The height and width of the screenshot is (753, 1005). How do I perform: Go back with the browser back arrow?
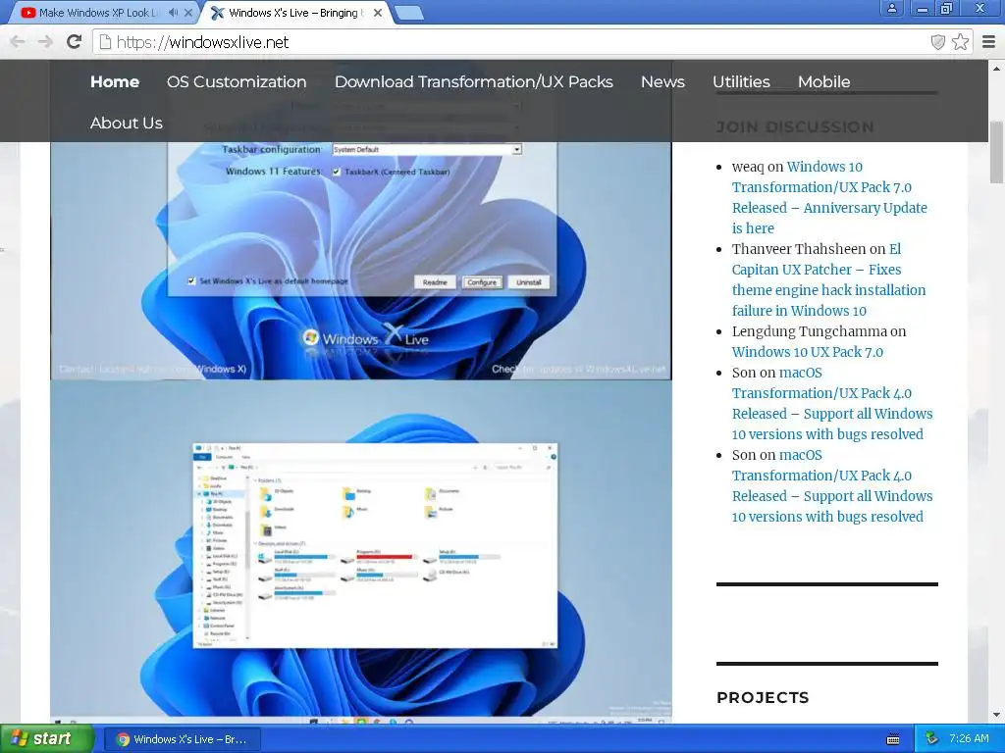18,42
